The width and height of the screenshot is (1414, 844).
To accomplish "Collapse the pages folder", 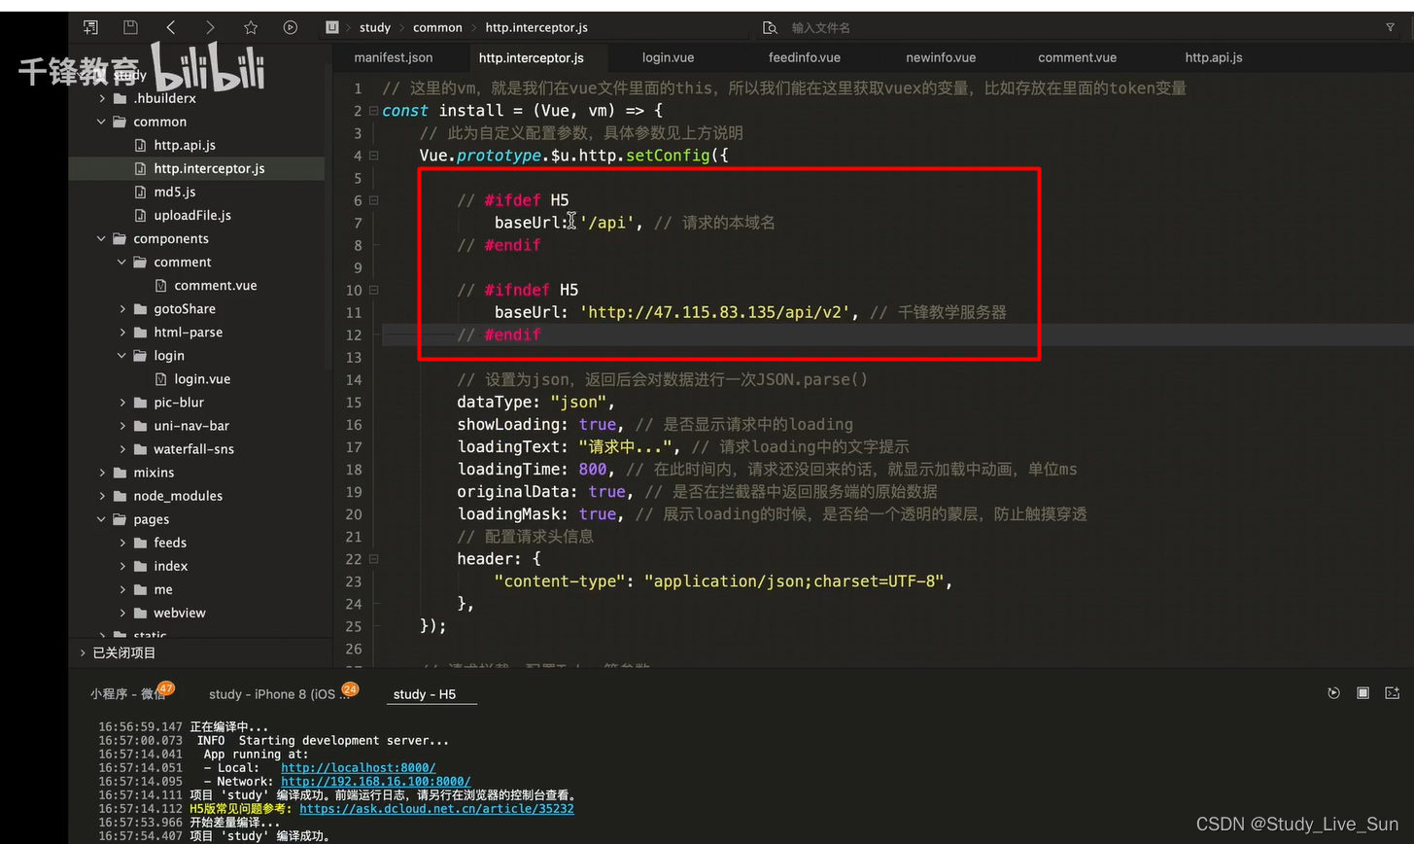I will [101, 519].
